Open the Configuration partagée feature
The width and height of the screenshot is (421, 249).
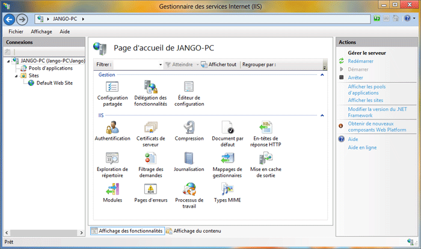(112, 94)
